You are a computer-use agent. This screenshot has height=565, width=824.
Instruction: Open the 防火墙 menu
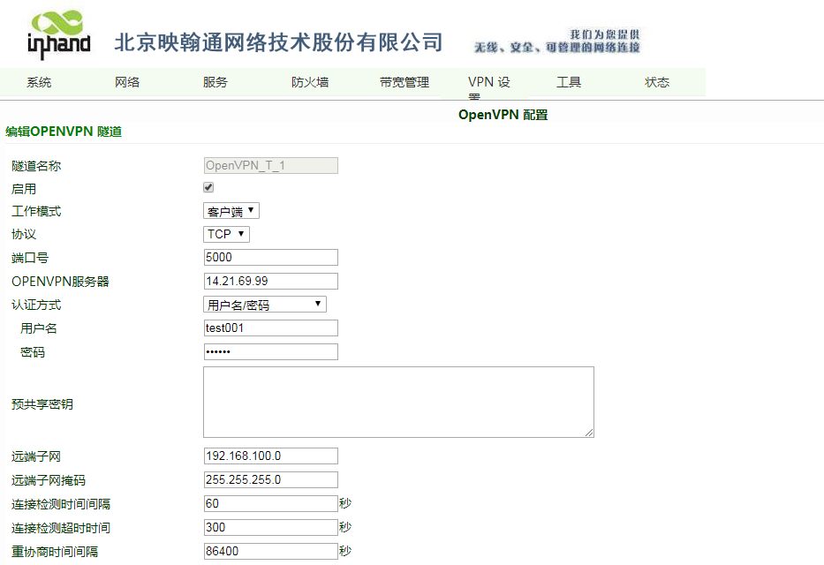tap(309, 81)
